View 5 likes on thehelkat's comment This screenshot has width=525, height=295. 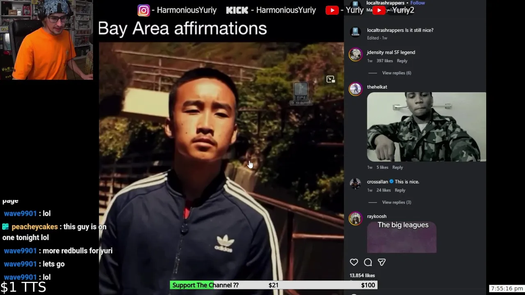[x=382, y=167]
